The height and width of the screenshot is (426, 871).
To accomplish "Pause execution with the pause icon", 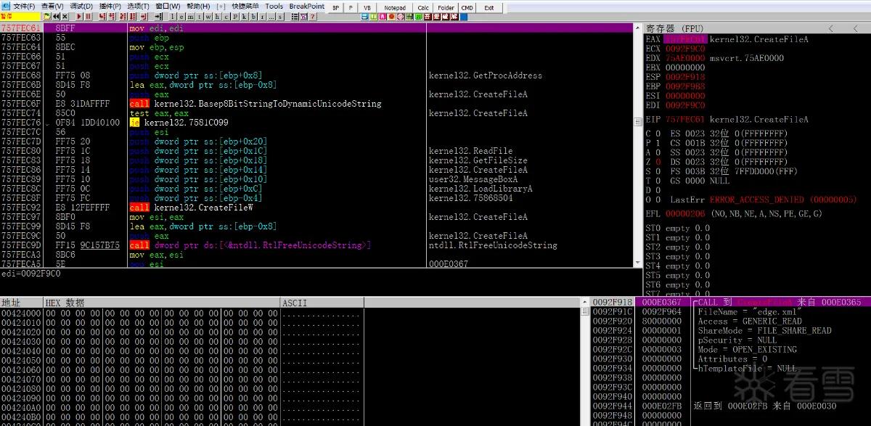I will pyautogui.click(x=88, y=16).
